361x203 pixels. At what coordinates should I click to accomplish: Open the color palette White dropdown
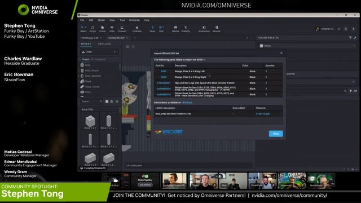(x=307, y=46)
